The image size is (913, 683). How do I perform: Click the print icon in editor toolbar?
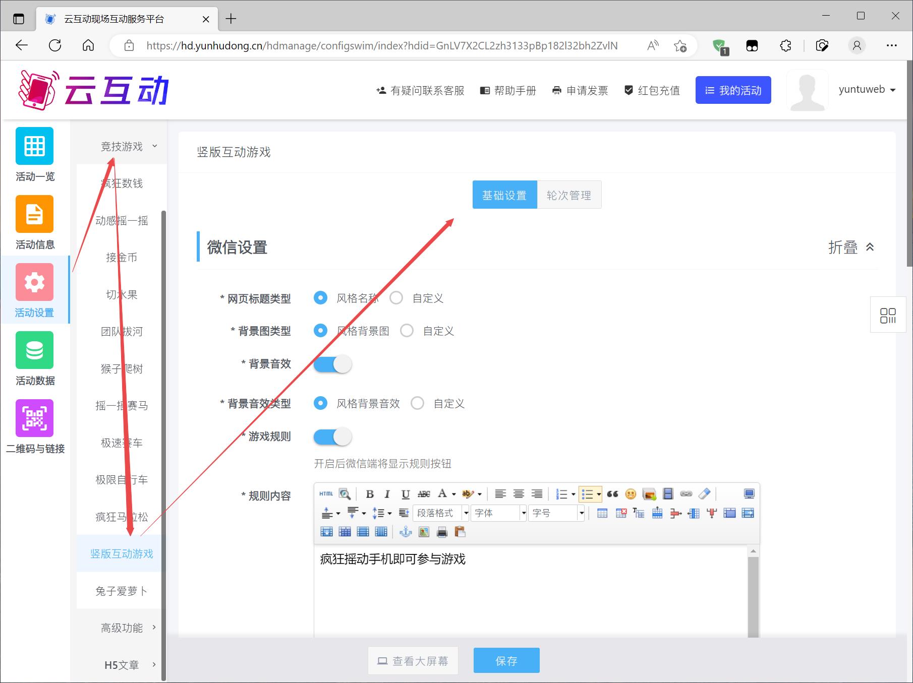click(x=442, y=532)
